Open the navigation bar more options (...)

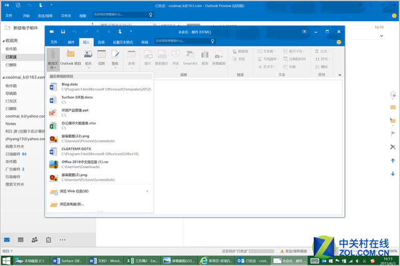click(x=62, y=240)
